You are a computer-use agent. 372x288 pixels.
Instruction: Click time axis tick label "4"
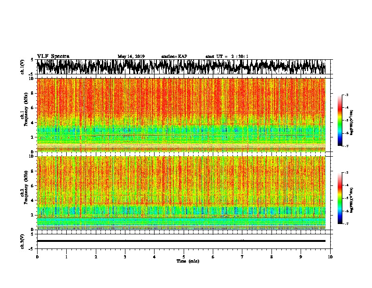[155, 256]
